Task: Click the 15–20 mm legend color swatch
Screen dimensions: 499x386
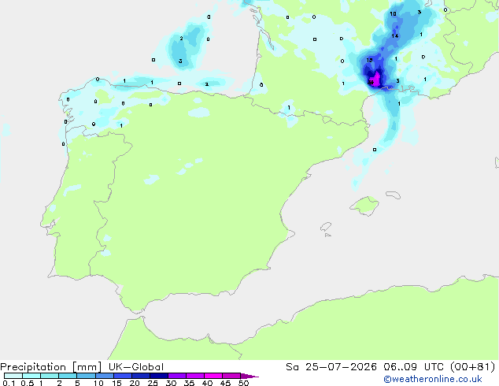Action: [122, 376]
